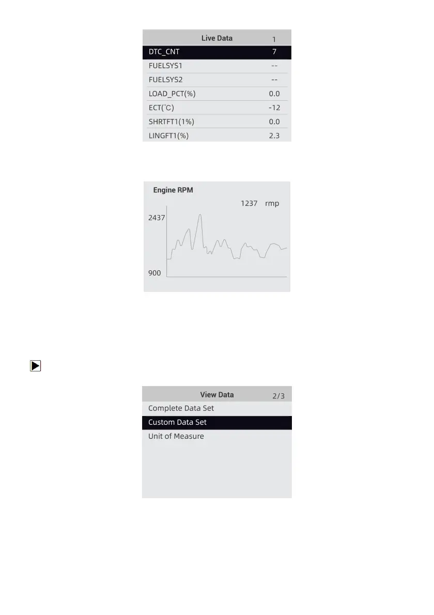
Task: Select the DTC_CNT row
Action: pyautogui.click(x=217, y=52)
